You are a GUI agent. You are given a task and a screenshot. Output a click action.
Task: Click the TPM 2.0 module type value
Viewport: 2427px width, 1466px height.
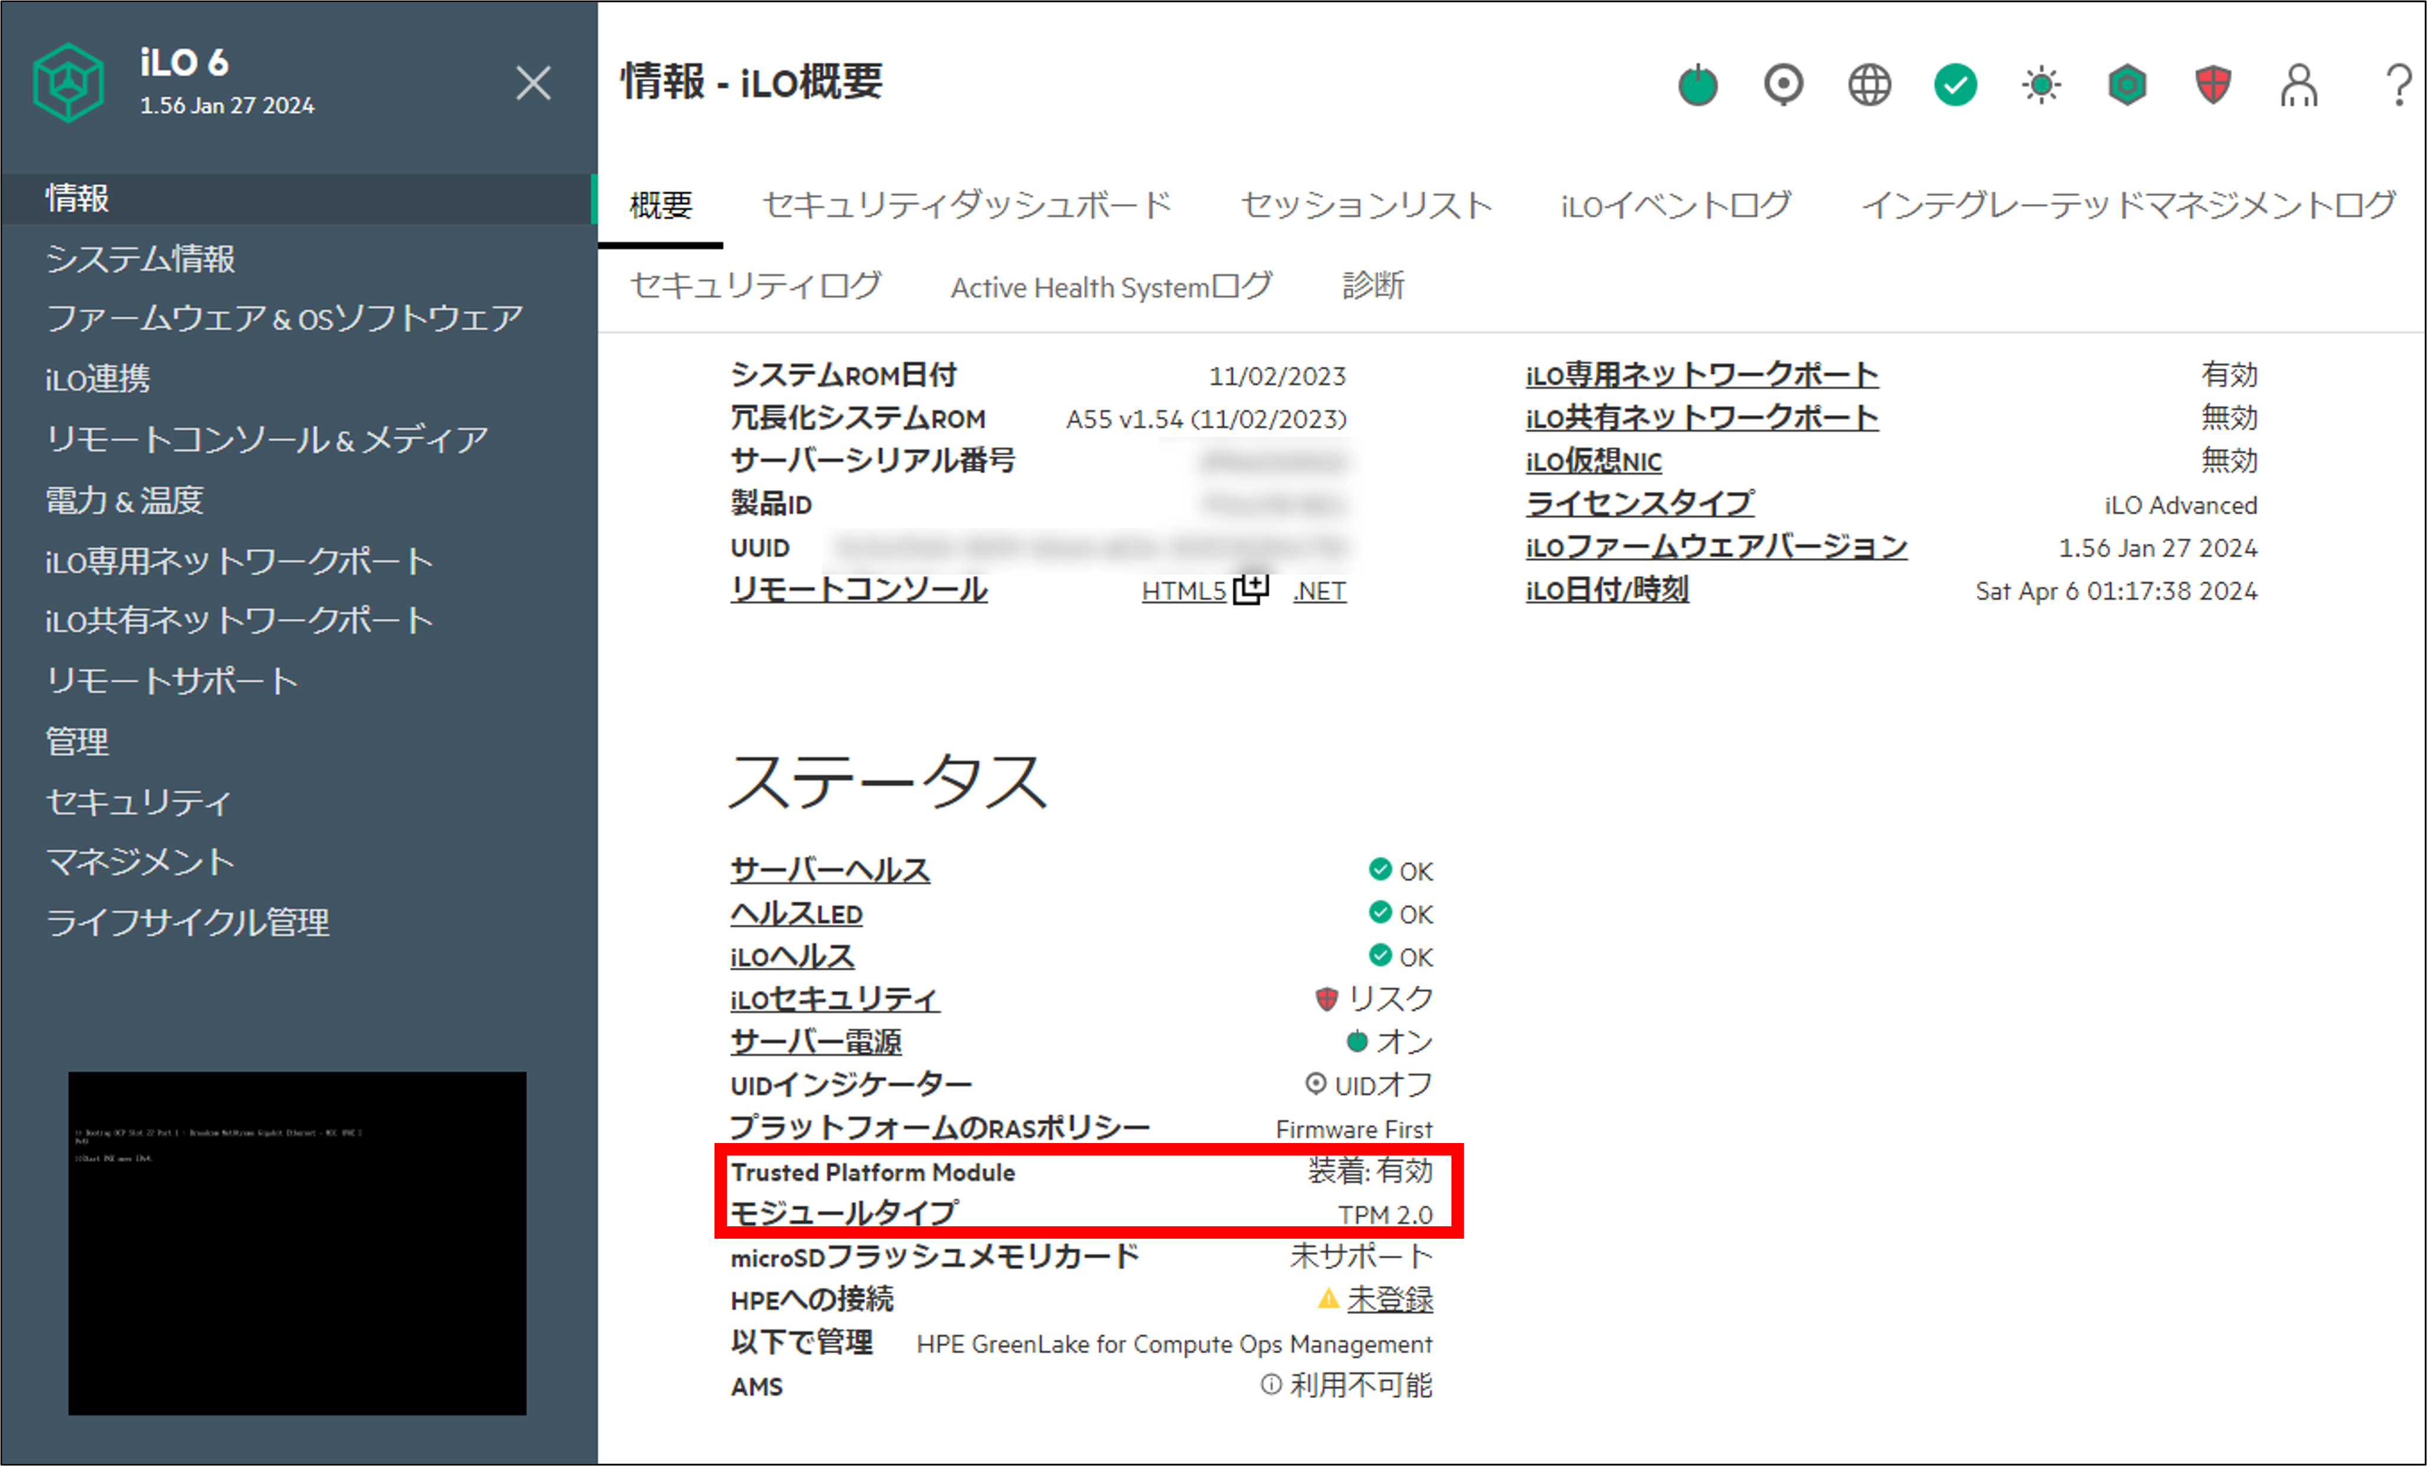click(1386, 1216)
